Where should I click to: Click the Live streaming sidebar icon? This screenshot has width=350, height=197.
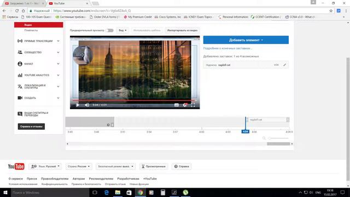[20, 41]
